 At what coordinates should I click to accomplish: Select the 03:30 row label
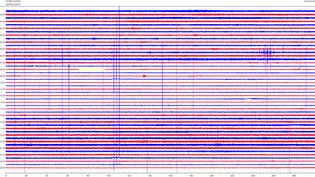(x=3, y=35)
